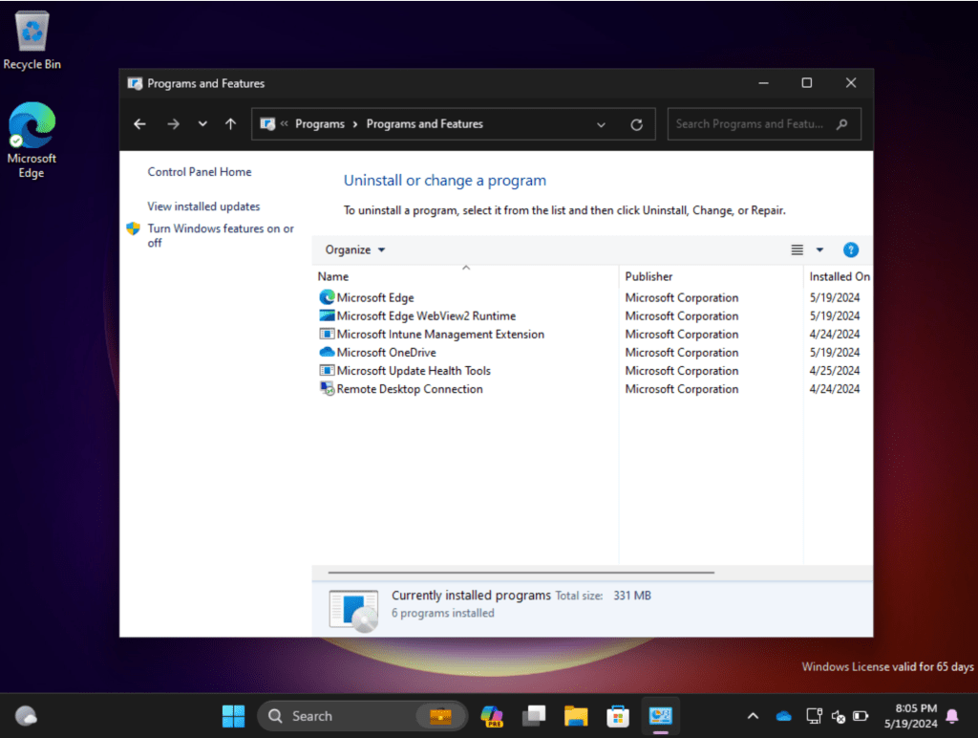Click the Change your view icon
The width and height of the screenshot is (978, 738).
pos(797,250)
